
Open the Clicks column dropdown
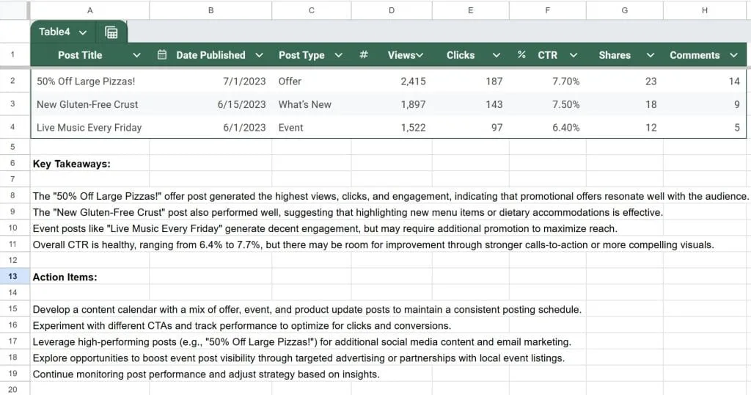click(497, 55)
